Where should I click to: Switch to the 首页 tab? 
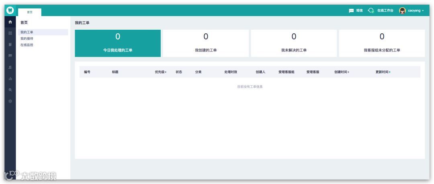pos(30,12)
